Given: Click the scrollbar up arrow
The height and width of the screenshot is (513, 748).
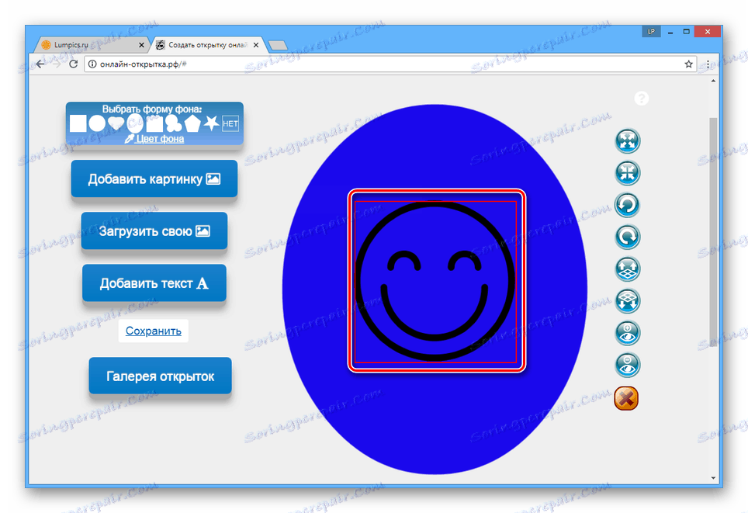Looking at the screenshot, I should pos(713,81).
